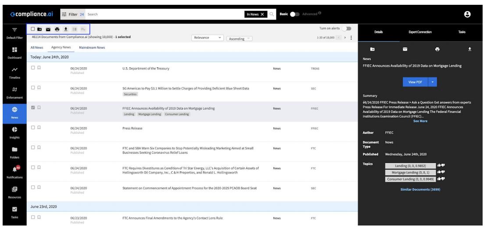Click the Advanced search info icon
Viewport: 487px width, 229px height.
(319, 13)
